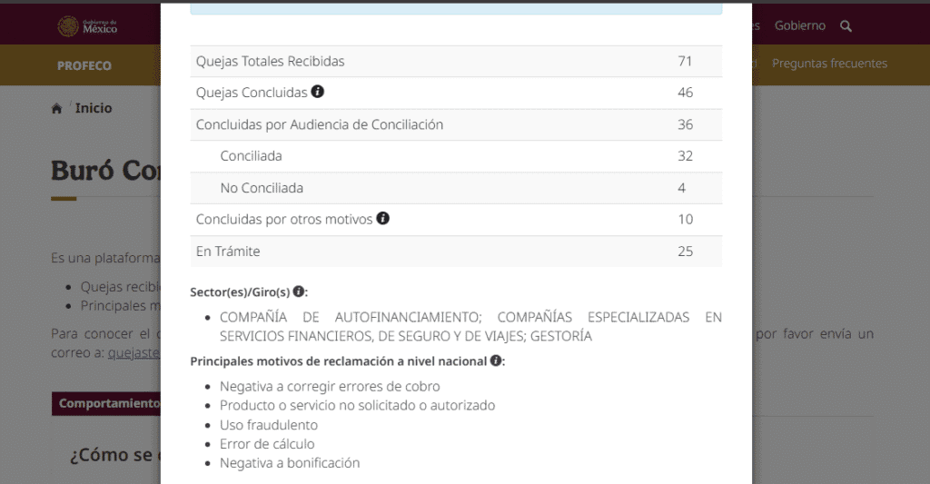The image size is (930, 484).
Task: Click the Gobierno de México logo
Action: 88,26
